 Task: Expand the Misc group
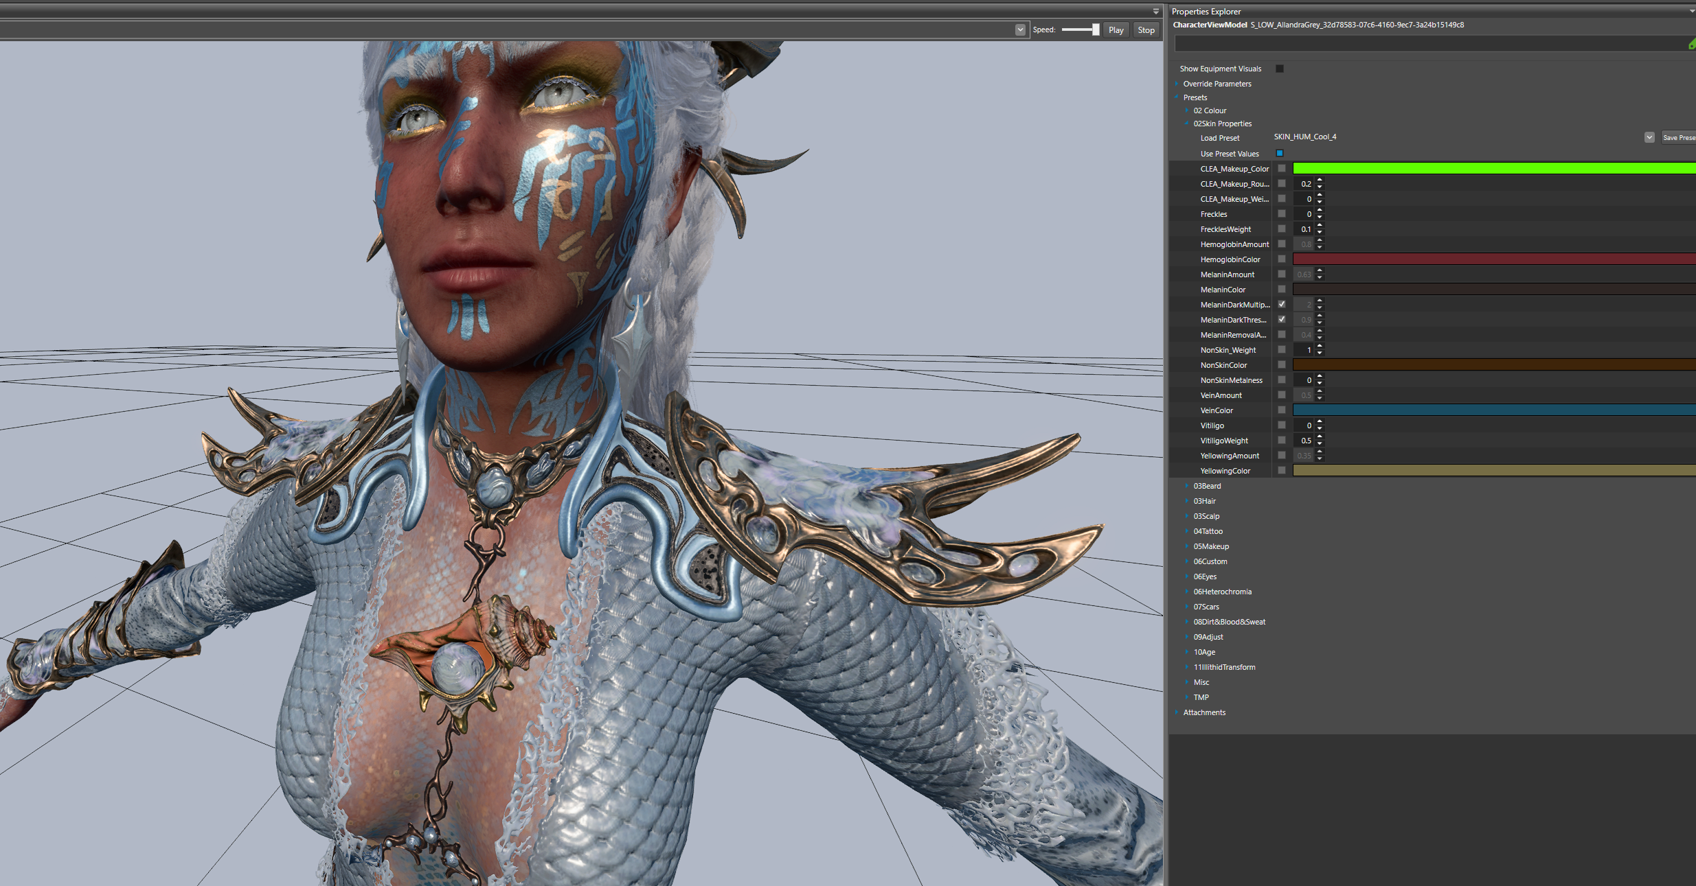[1187, 682]
